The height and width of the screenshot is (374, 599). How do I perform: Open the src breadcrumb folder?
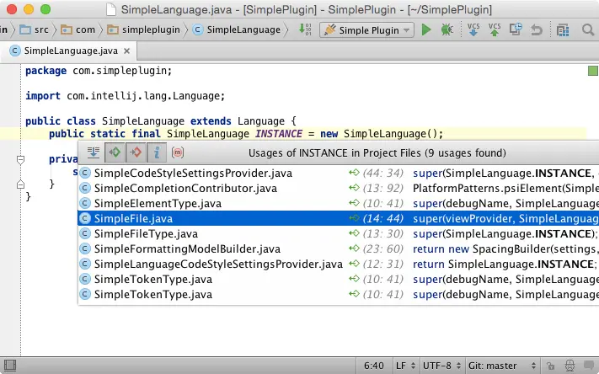[34, 29]
